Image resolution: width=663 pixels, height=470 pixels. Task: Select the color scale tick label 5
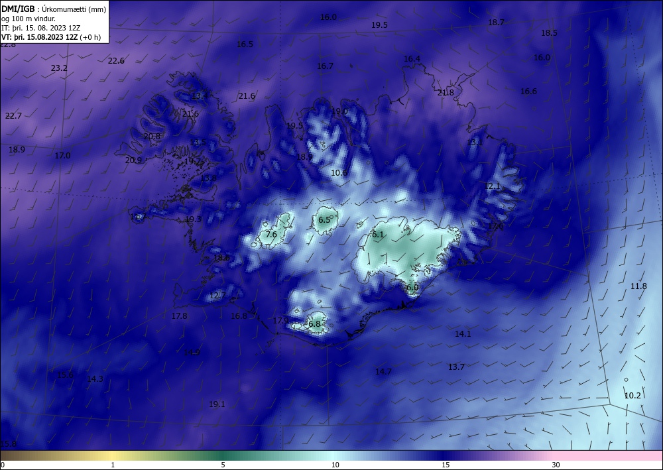(223, 465)
